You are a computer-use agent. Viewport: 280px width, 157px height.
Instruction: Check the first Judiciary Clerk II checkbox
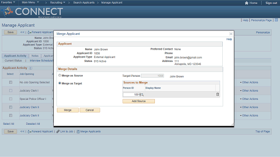pyautogui.click(x=10, y=107)
